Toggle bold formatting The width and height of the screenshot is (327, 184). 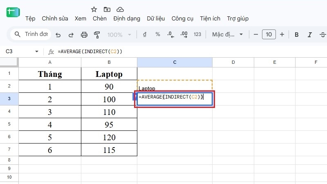click(x=296, y=35)
